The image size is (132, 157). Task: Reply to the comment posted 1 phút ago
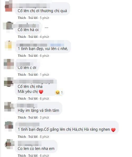33,75
